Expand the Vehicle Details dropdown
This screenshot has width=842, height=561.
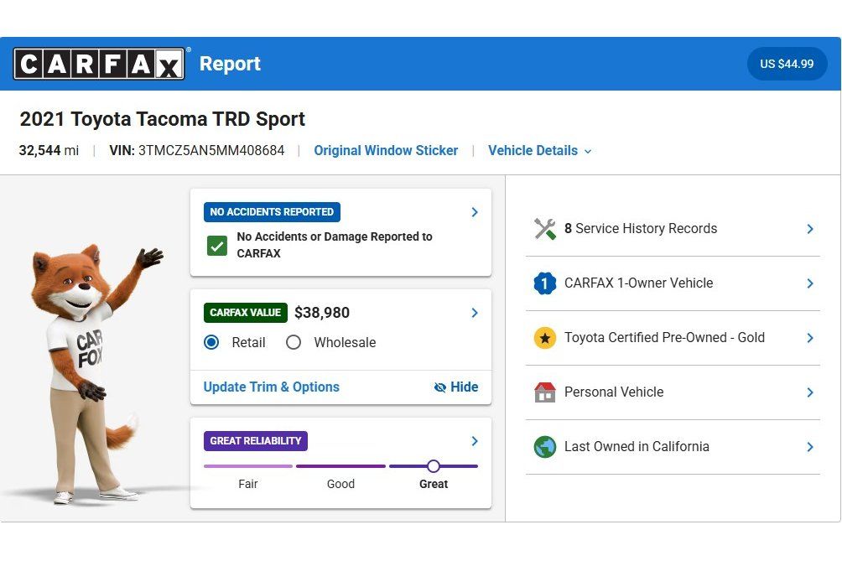pyautogui.click(x=540, y=151)
